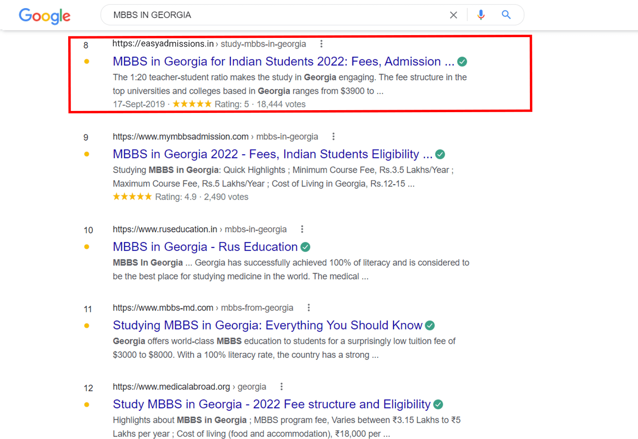Click green verified badge on Rus Education result
Viewport: 638px width, 439px height.
(x=305, y=247)
